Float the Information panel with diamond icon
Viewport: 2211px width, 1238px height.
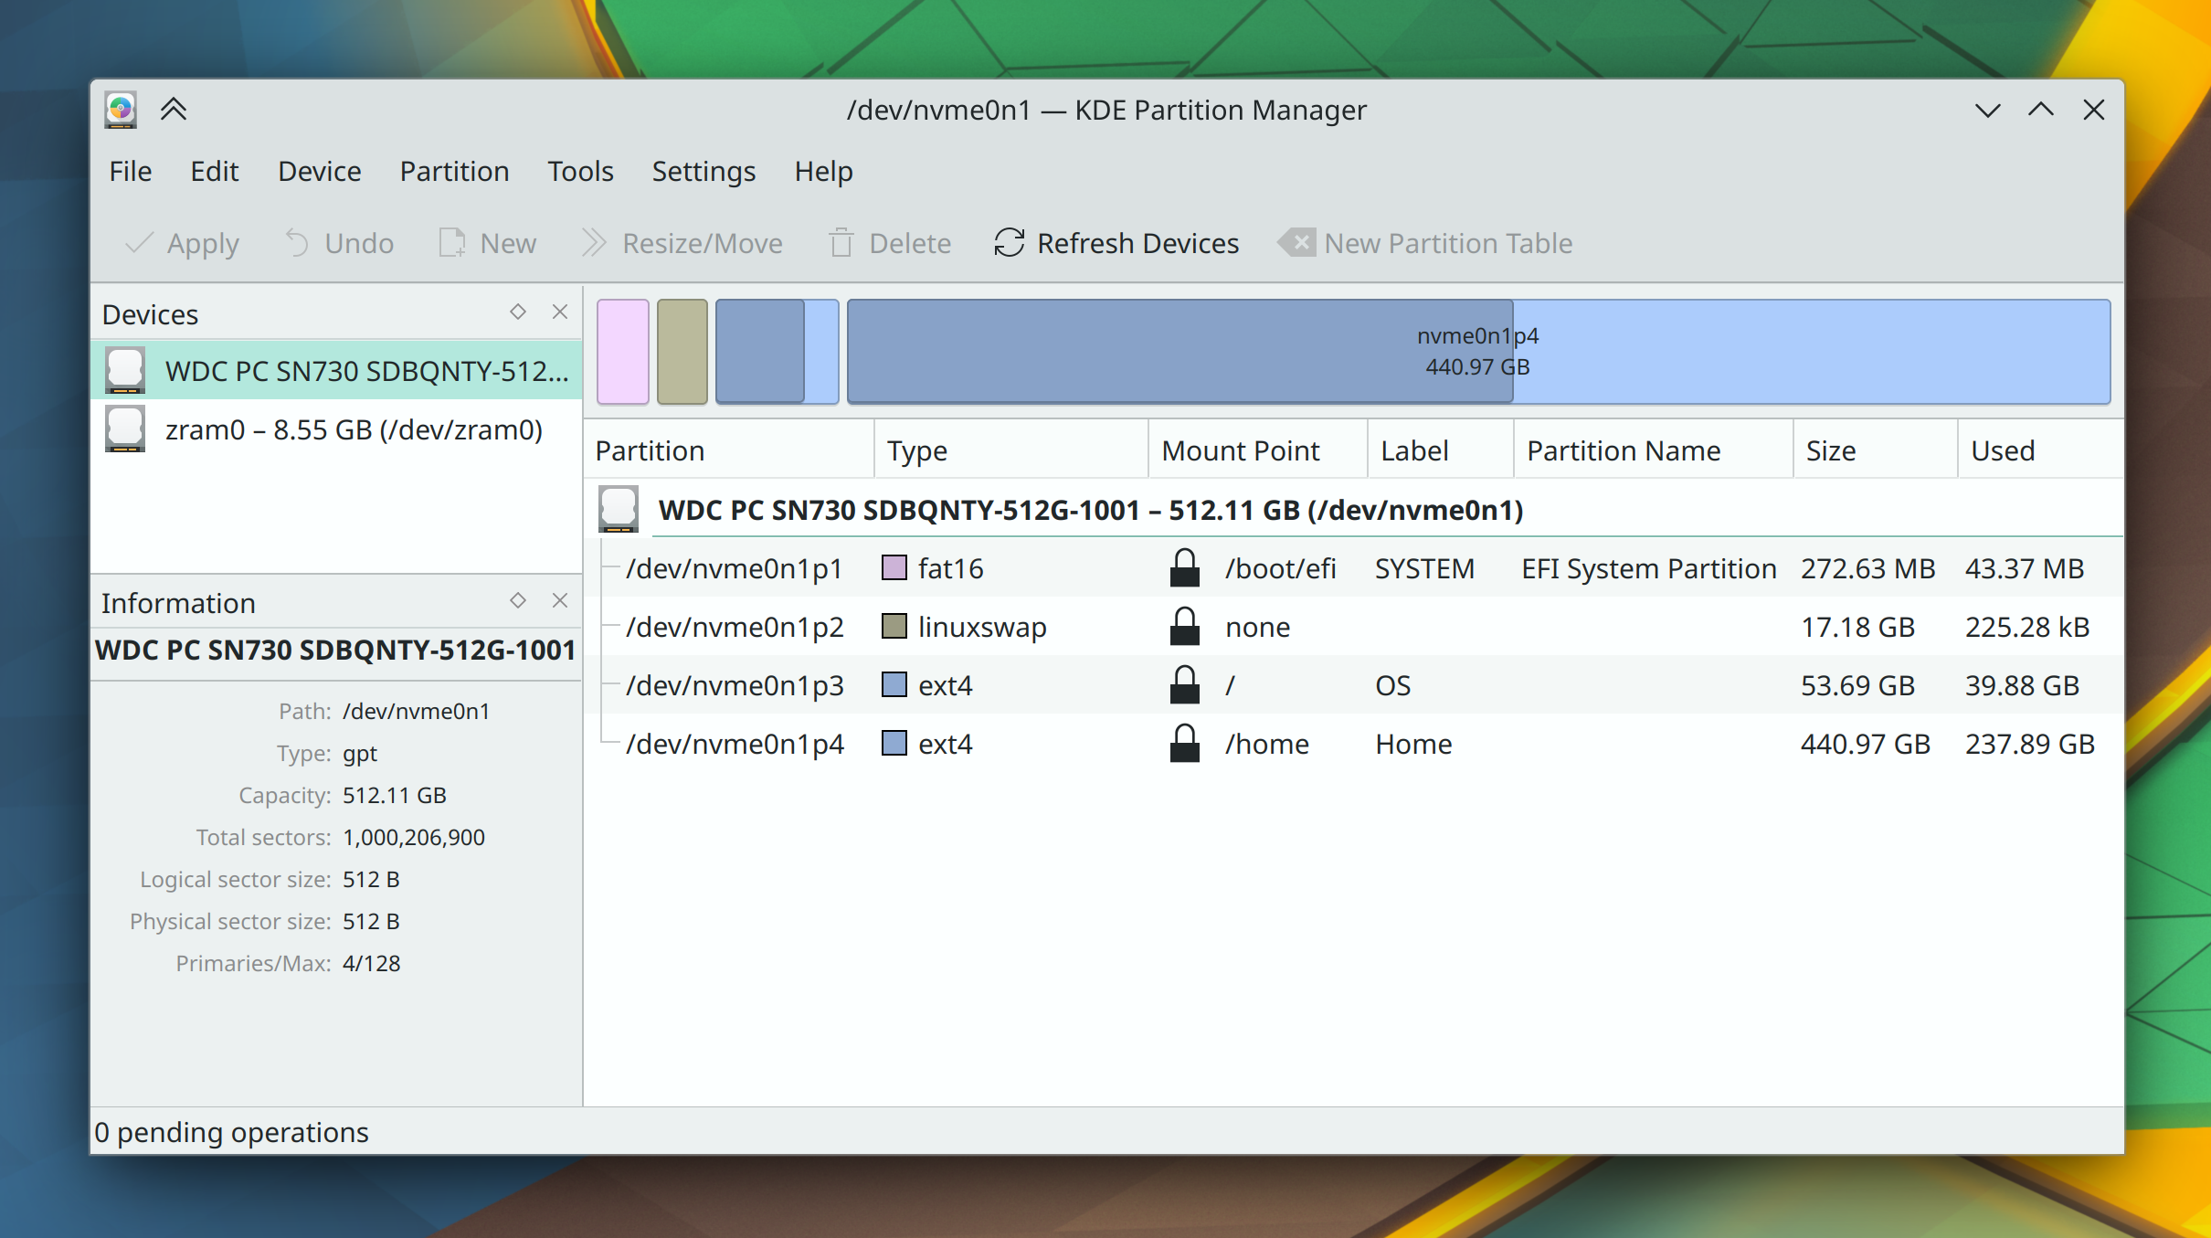518,601
